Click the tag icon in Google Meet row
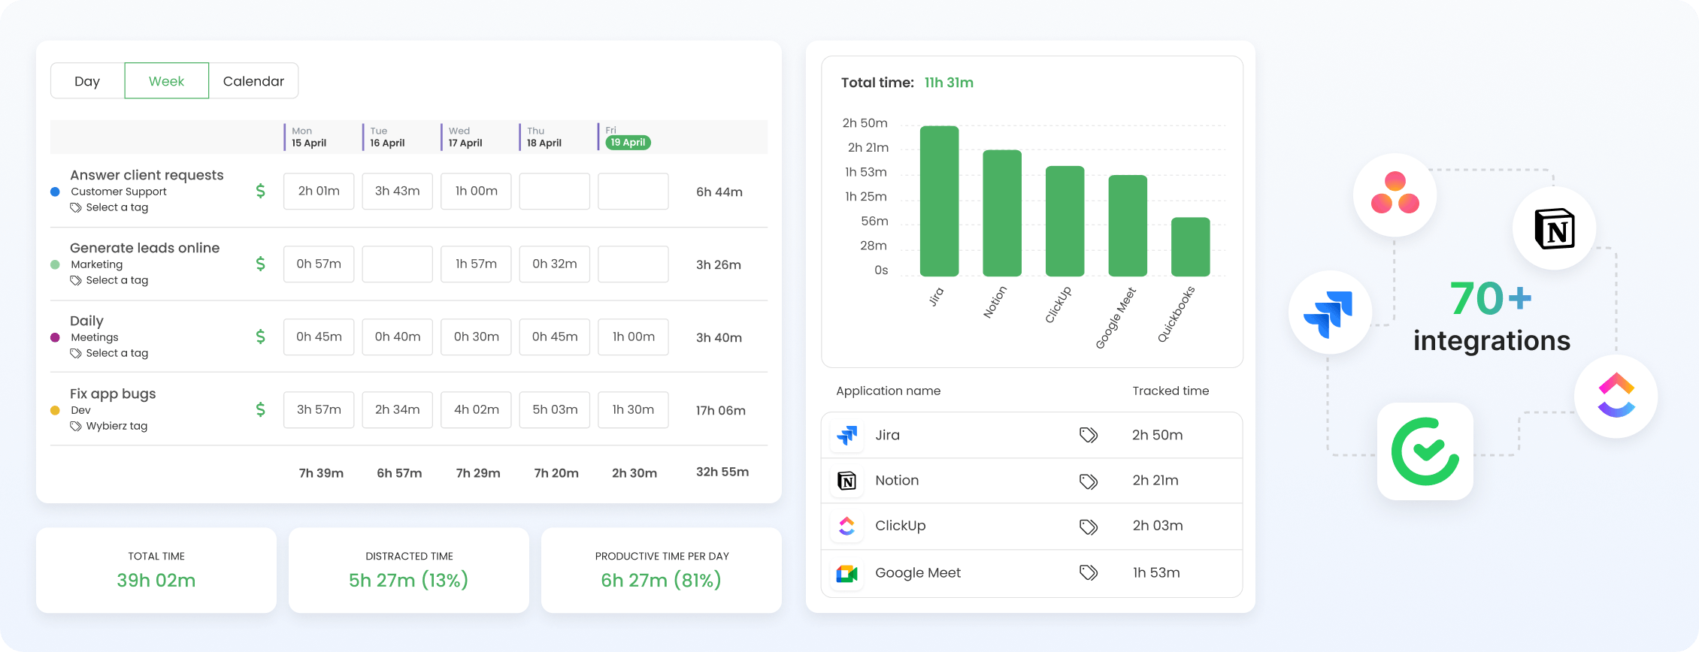The image size is (1699, 652). pyautogui.click(x=1088, y=573)
